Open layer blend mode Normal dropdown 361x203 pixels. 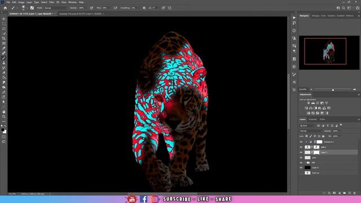click(x=311, y=131)
